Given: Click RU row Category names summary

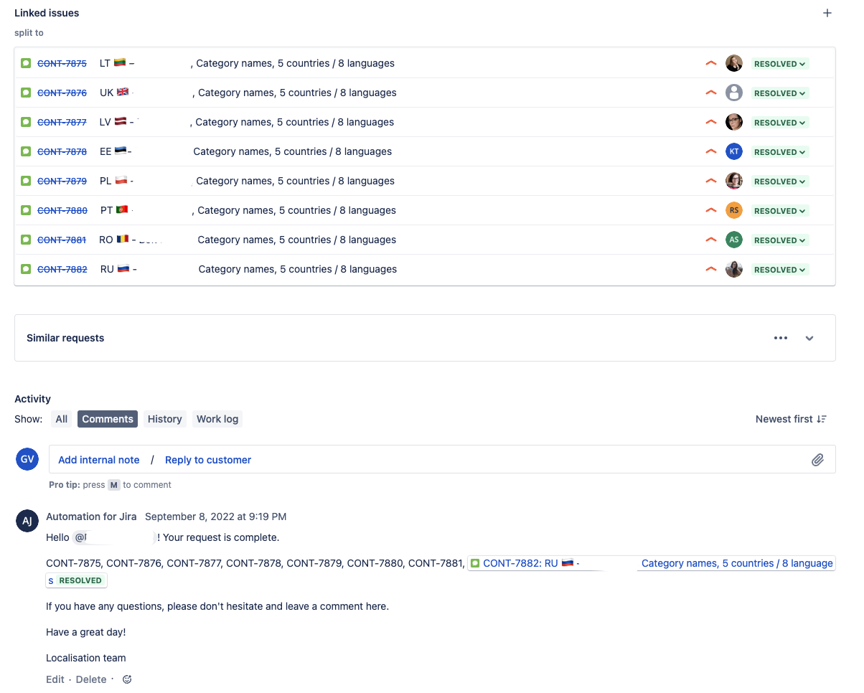Looking at the screenshot, I should tap(298, 269).
